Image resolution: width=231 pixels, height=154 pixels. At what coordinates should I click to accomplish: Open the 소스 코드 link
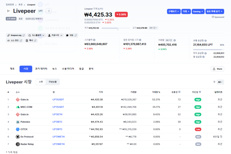coord(15,41)
